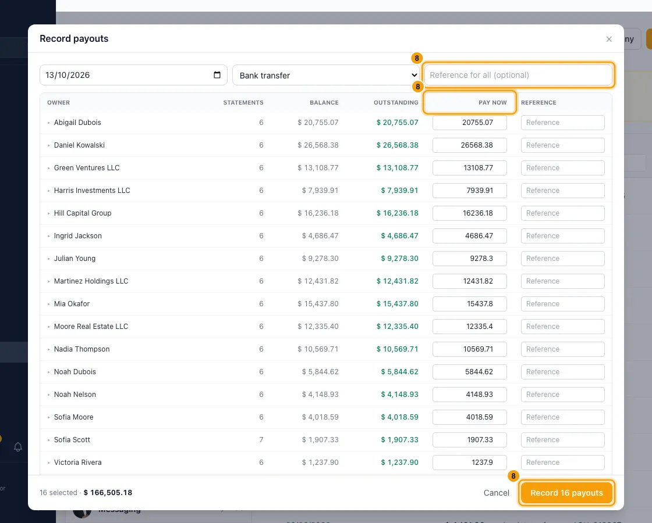Click the statements count 7 for Sofia Scott

pos(261,439)
